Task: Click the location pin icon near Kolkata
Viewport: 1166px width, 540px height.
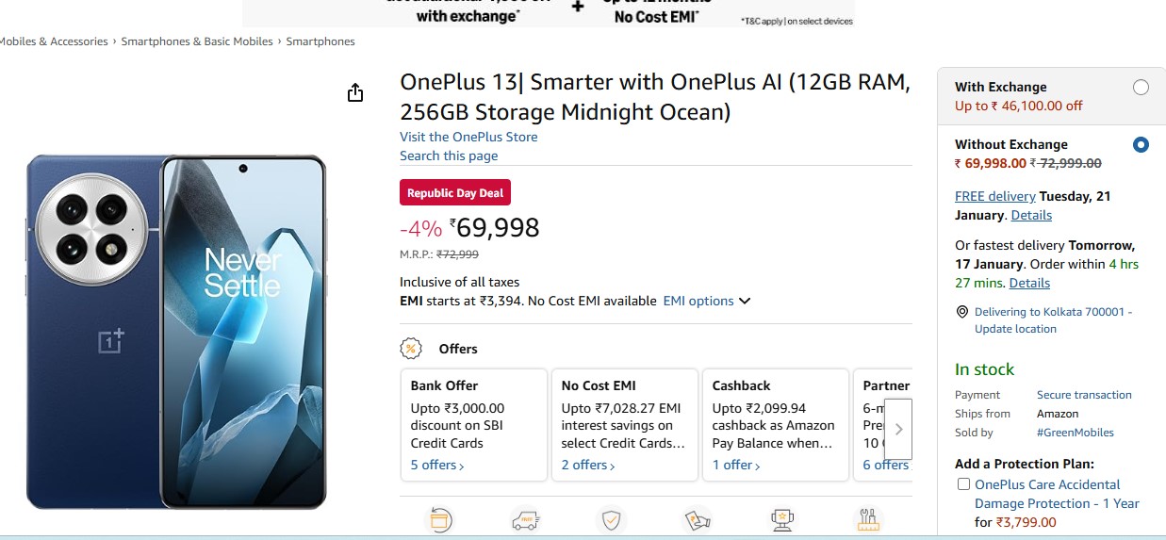Action: coord(962,312)
